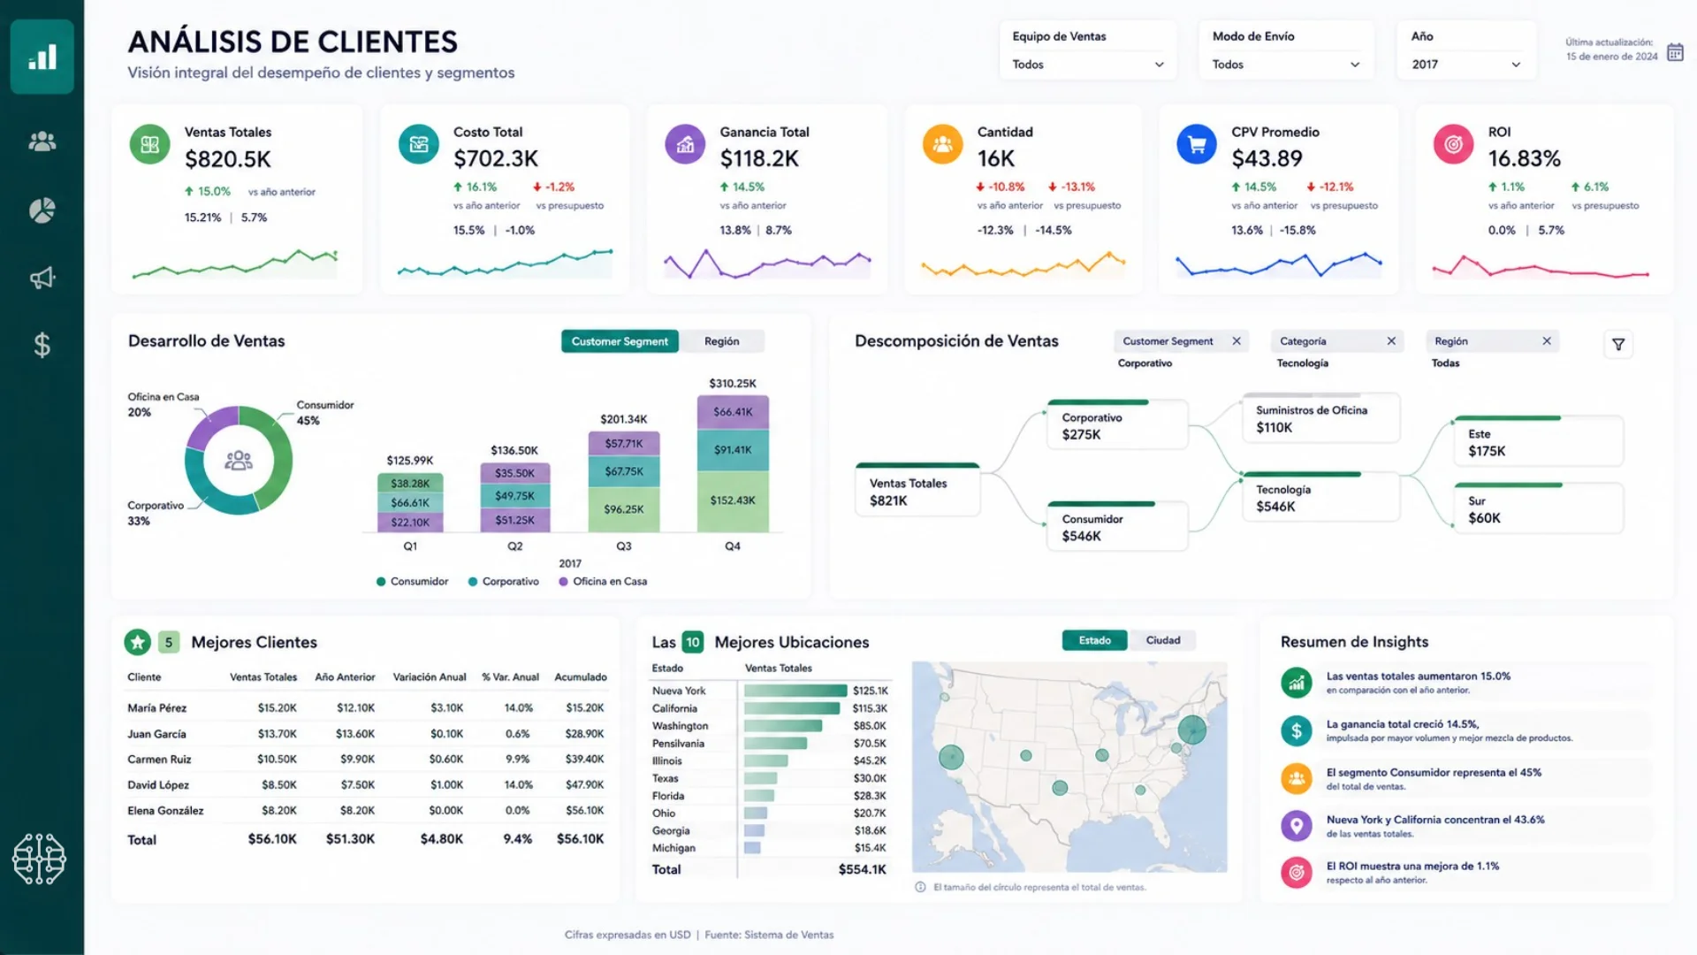Image resolution: width=1697 pixels, height=955 pixels.
Task: Select the Consumidor $546K node
Action: 1117,526
